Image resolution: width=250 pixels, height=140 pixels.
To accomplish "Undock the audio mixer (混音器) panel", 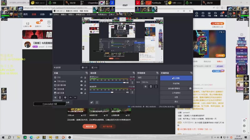I will [x=134, y=73].
